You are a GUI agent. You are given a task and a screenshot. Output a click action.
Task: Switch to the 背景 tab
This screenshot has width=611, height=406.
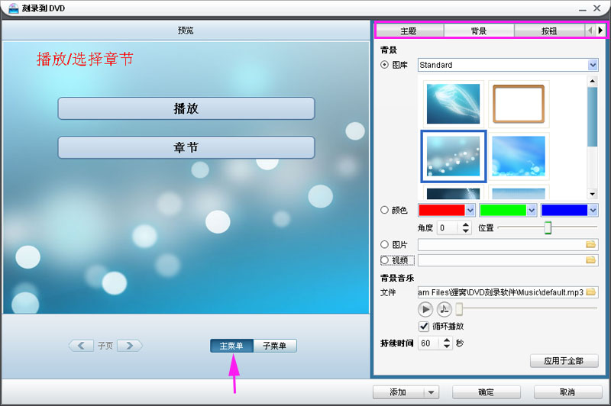coord(479,31)
